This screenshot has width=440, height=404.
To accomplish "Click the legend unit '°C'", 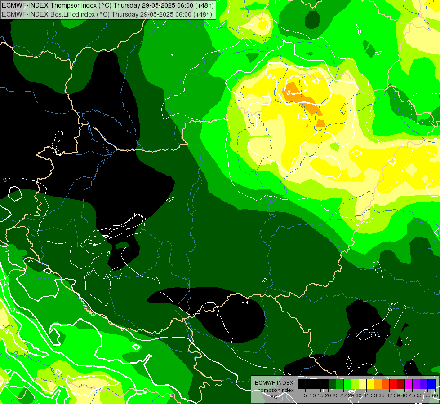I will (275, 397).
